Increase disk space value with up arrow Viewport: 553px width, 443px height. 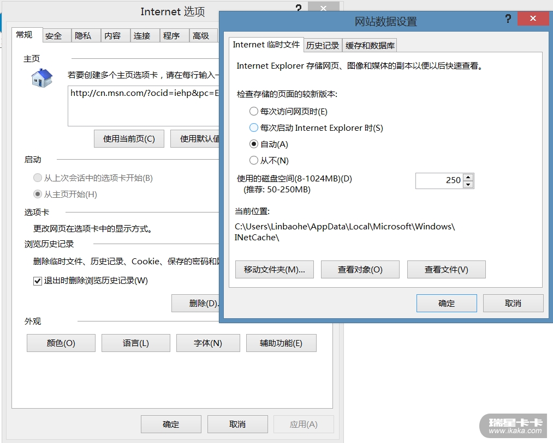pos(468,177)
